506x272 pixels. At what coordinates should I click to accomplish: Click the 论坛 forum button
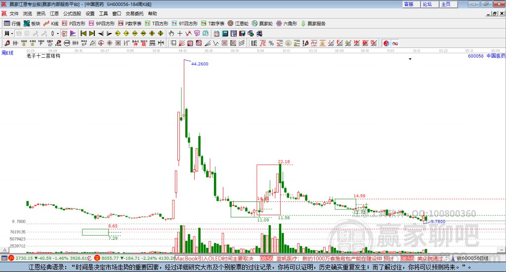click(430, 4)
